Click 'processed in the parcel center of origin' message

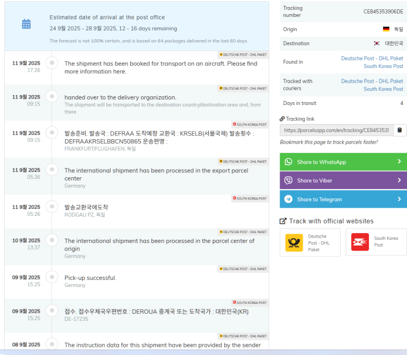point(160,245)
